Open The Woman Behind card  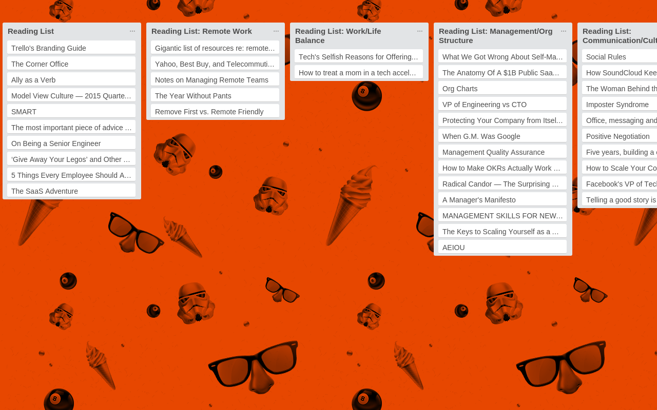point(620,88)
